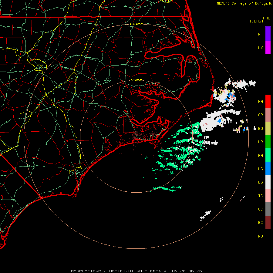Click the HA legend label
The height and width of the screenshot is (273, 273).
[260, 101]
